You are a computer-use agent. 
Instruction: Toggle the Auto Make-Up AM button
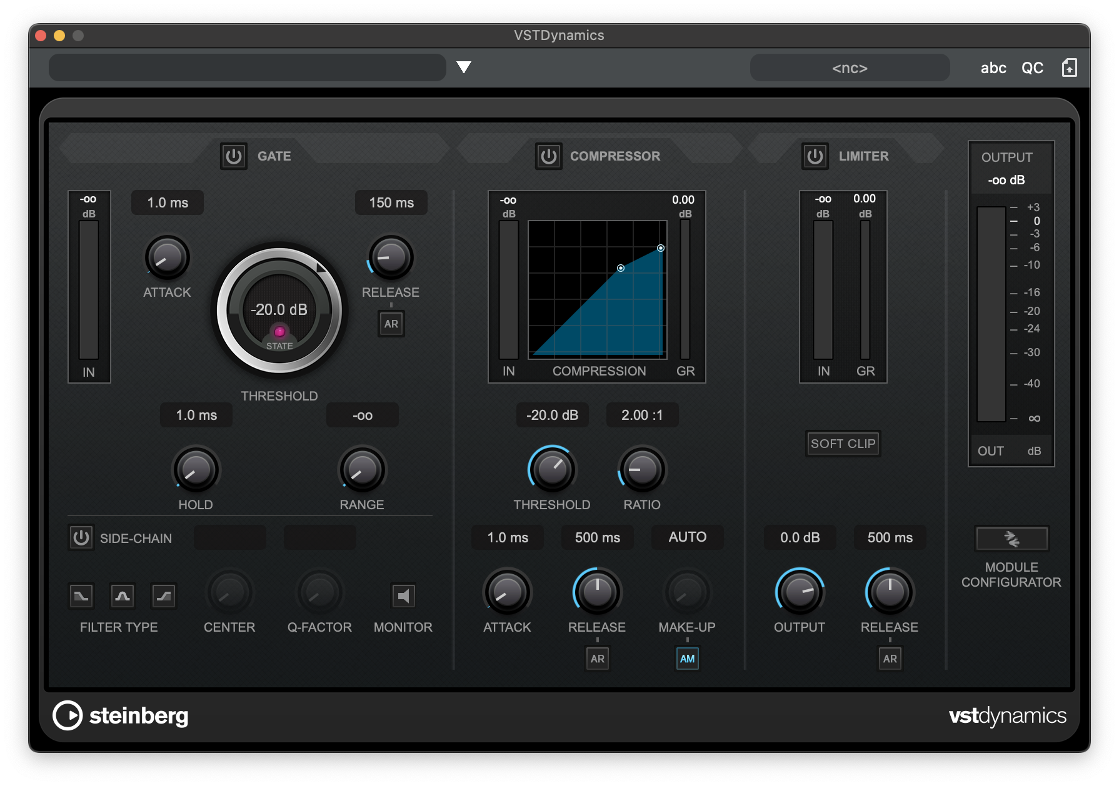(x=687, y=659)
